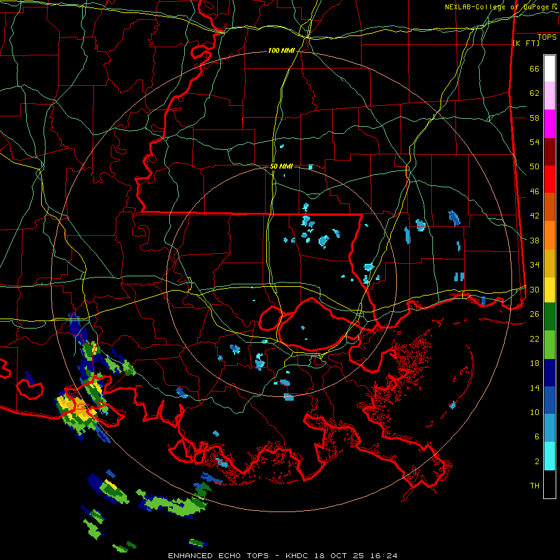Click the 'KHDC' radar station identifier
Image resolution: width=560 pixels, height=560 pixels.
298,556
